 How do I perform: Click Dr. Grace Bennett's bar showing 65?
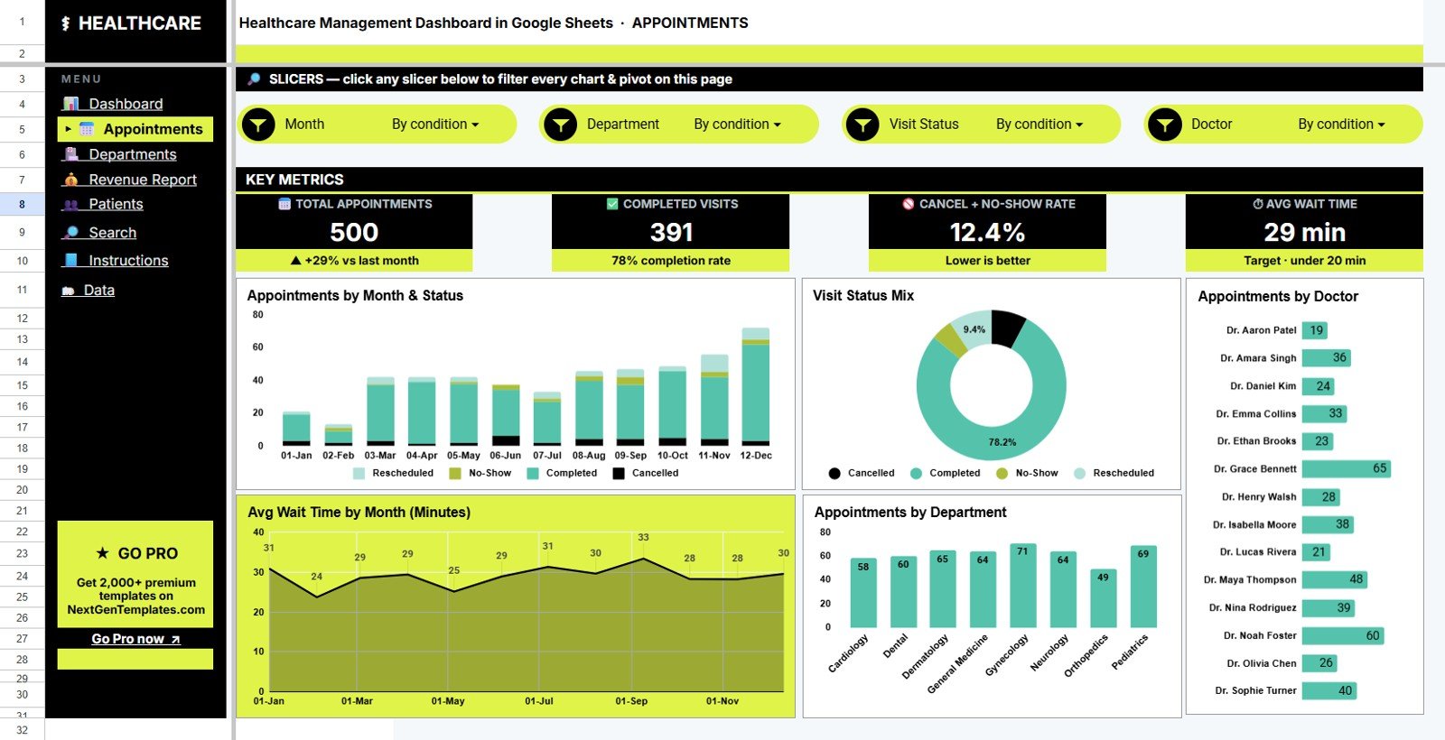[1346, 468]
